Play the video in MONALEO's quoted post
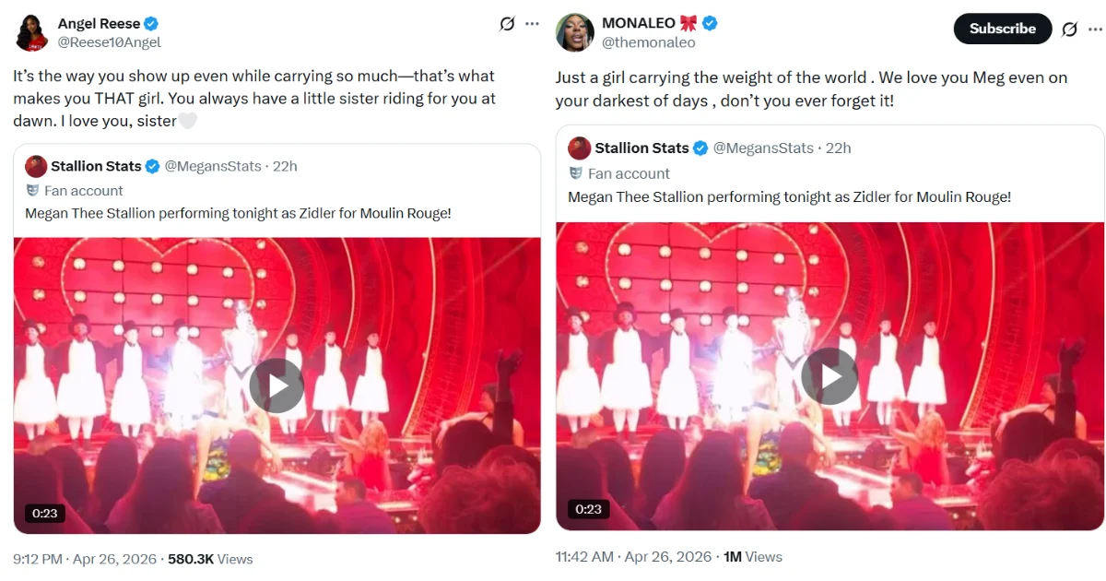This screenshot has height=581, width=1106. tap(829, 376)
